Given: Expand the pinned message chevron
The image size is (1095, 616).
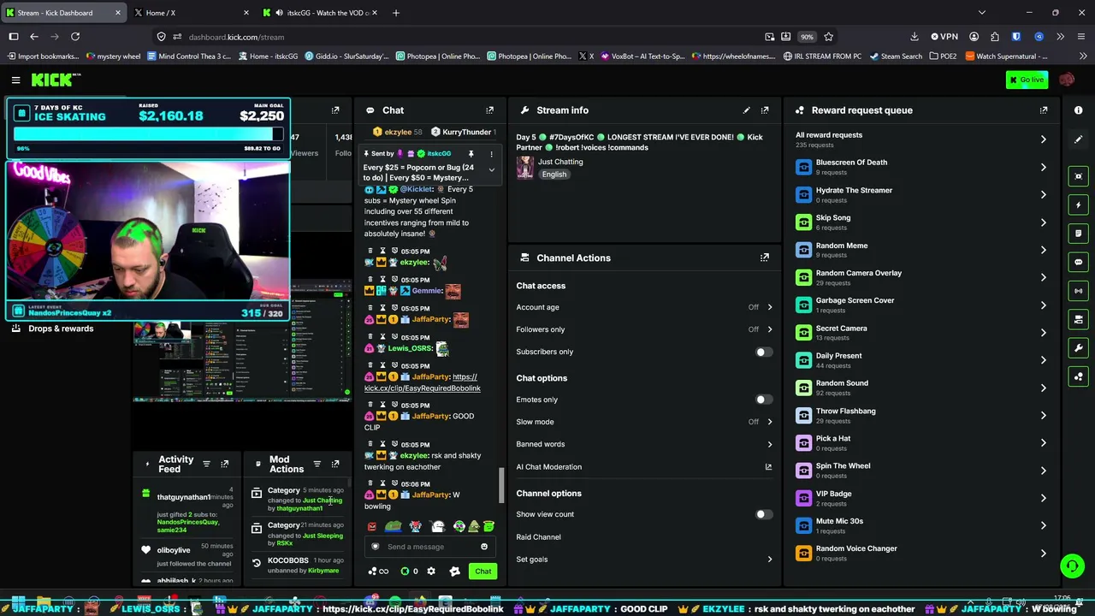Looking at the screenshot, I should [x=491, y=170].
